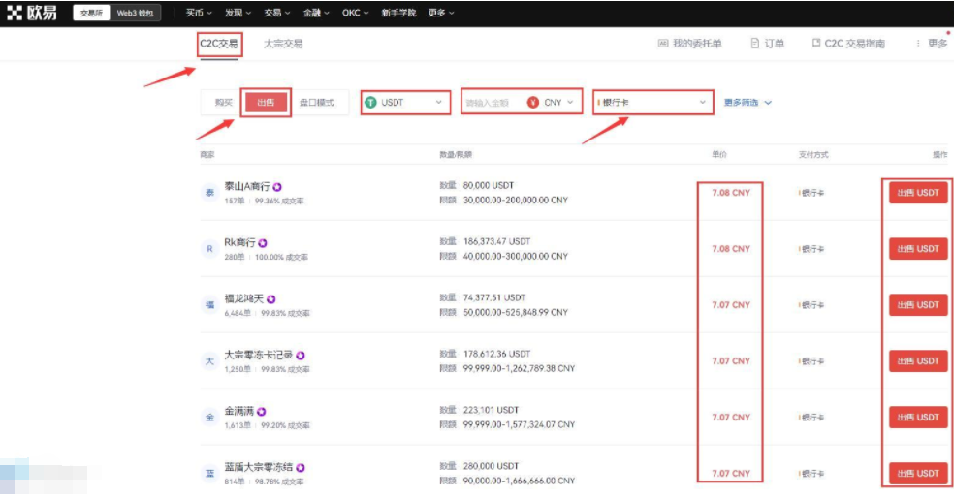954x498 pixels.
Task: Click the red CNY currency icon
Action: [x=532, y=102]
